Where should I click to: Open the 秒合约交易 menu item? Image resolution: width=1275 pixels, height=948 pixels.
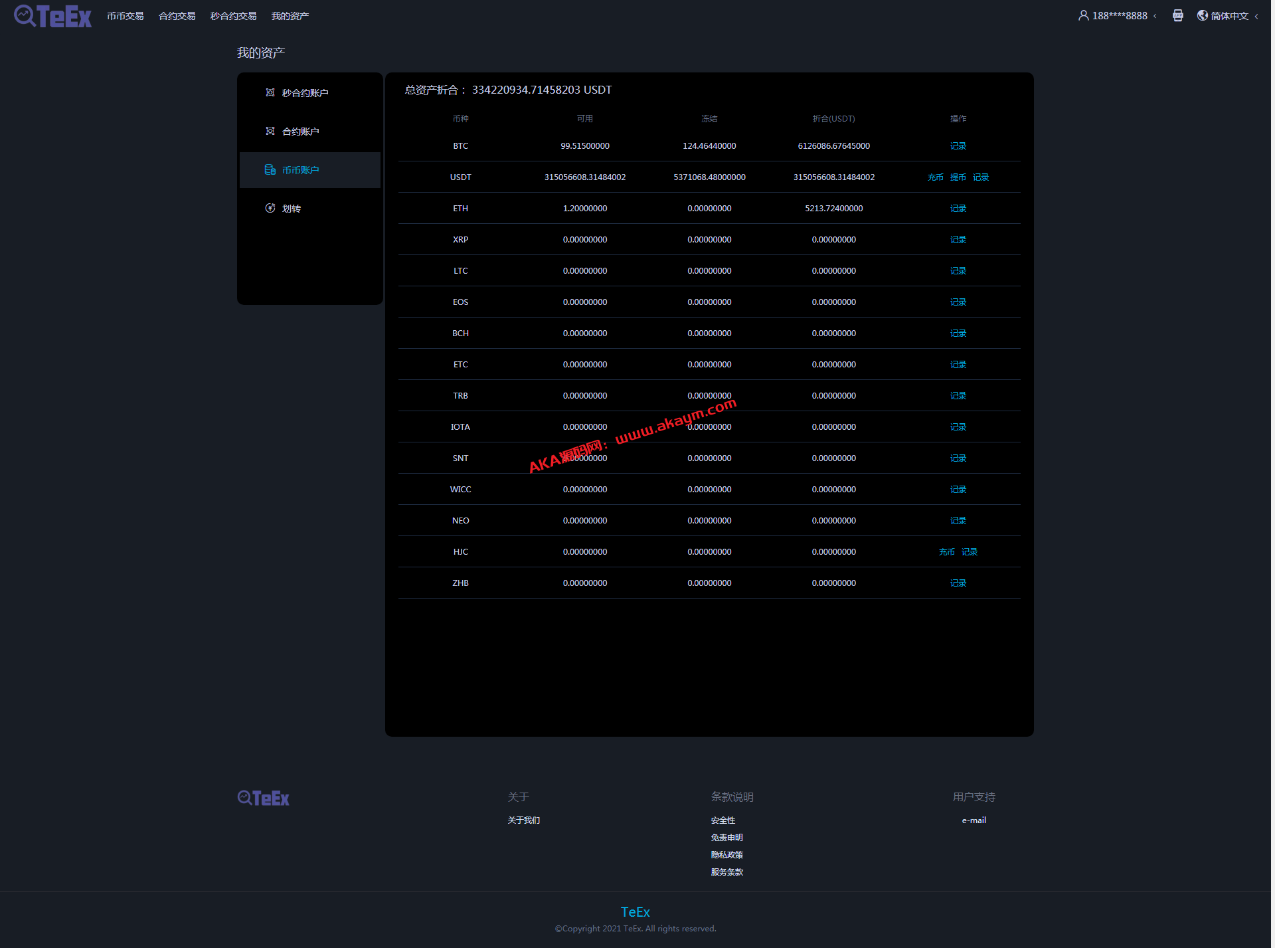pyautogui.click(x=233, y=16)
